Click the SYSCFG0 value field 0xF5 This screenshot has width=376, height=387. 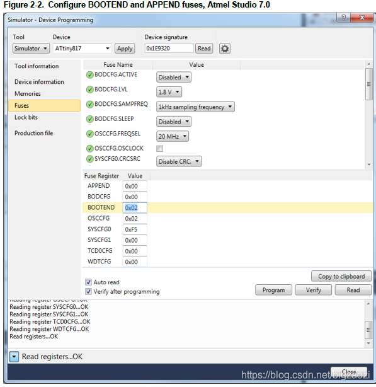135,229
